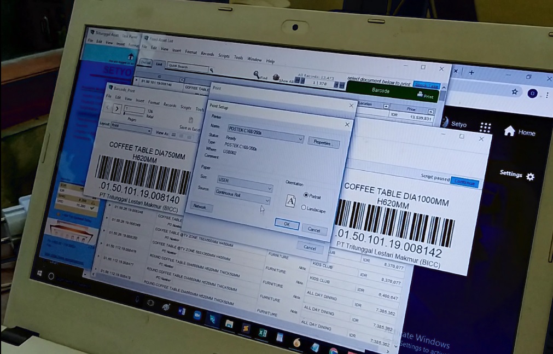This screenshot has height=354, width=553.
Task: Open Excel from the Windows taskbar
Action: click(x=262, y=332)
